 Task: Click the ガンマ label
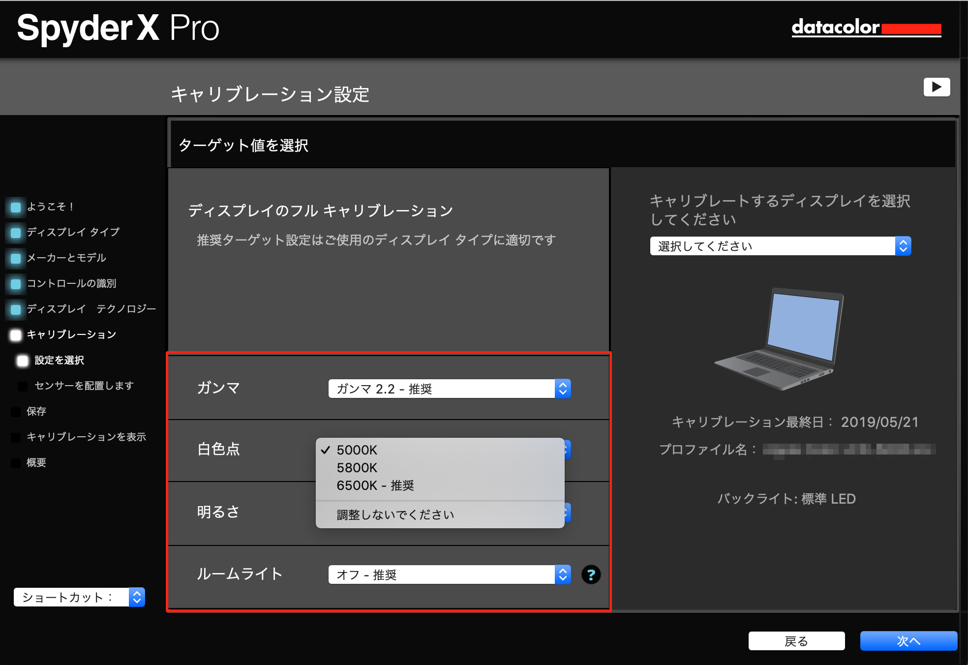point(218,388)
